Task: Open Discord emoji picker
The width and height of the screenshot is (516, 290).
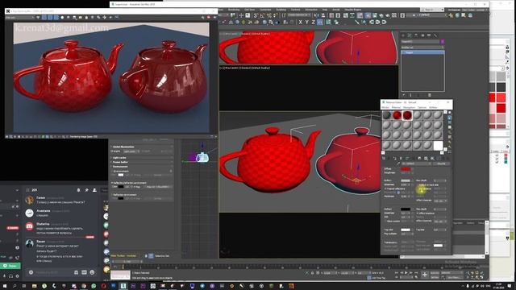Action: pyautogui.click(x=92, y=272)
